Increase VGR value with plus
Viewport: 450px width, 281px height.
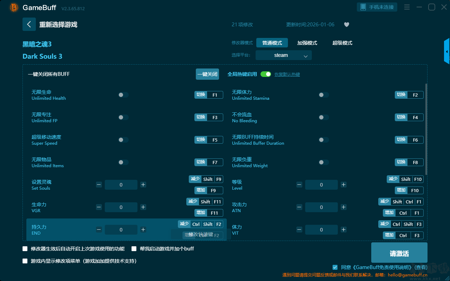pyautogui.click(x=143, y=207)
